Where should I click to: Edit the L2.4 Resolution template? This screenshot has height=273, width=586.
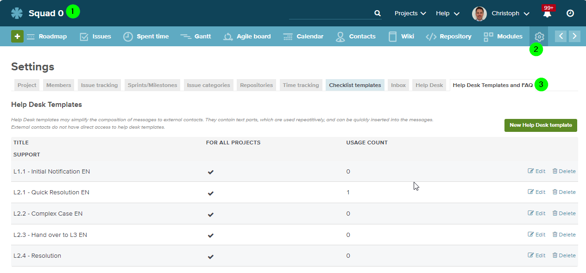click(536, 255)
